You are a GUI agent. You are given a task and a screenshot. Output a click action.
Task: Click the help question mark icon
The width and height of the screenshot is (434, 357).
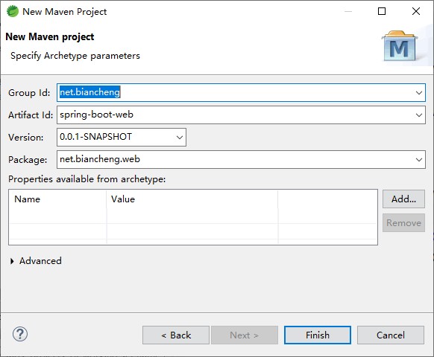click(20, 335)
